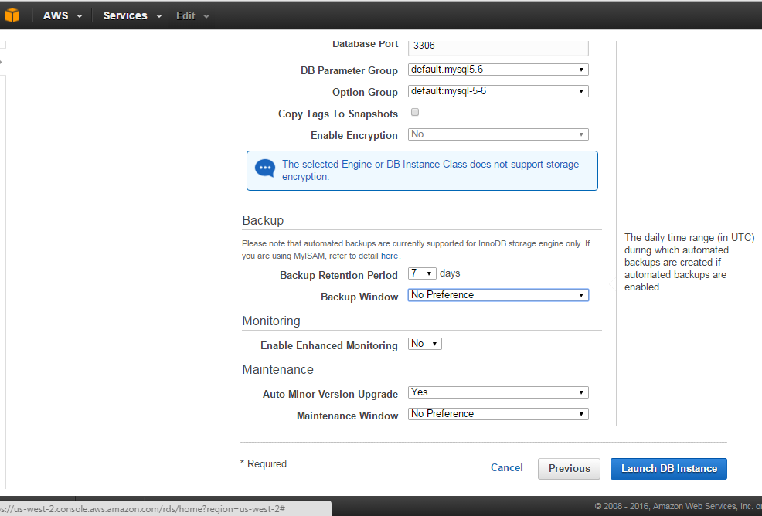Open the Enable Encryption dropdown

click(x=498, y=134)
